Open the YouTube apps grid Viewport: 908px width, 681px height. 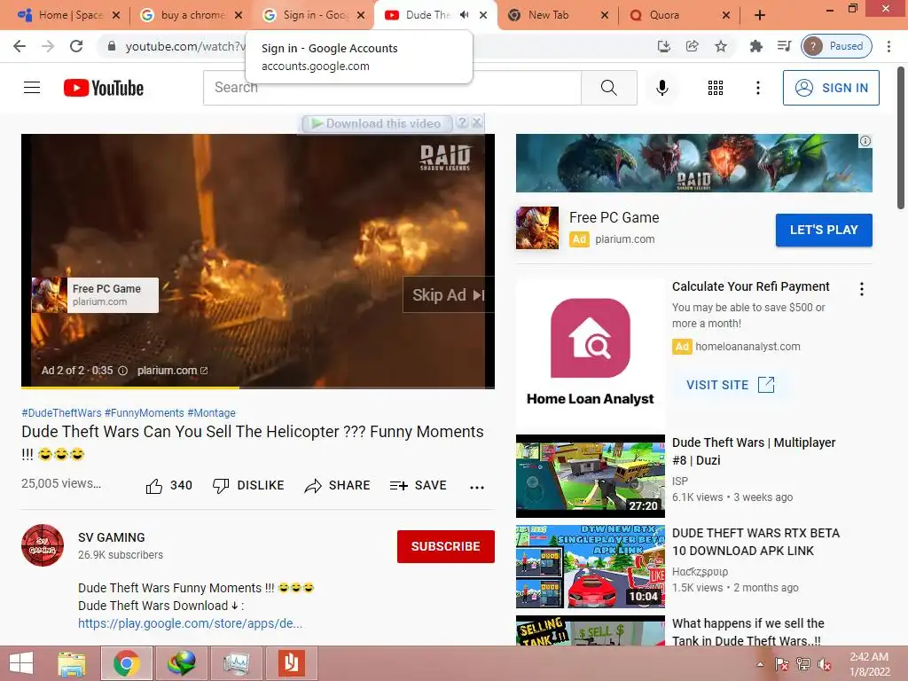[716, 88]
